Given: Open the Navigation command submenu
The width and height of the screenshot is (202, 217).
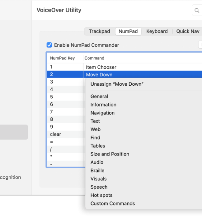Looking at the screenshot, I should pos(102,113).
